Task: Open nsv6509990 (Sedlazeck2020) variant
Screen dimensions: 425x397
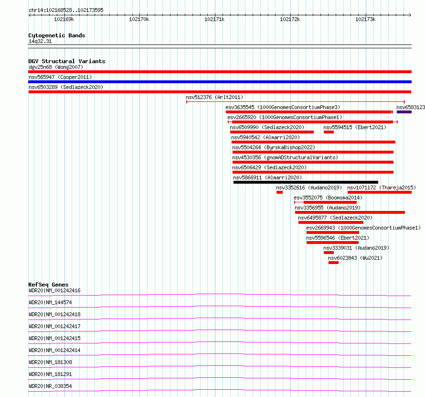Action: pyautogui.click(x=267, y=127)
